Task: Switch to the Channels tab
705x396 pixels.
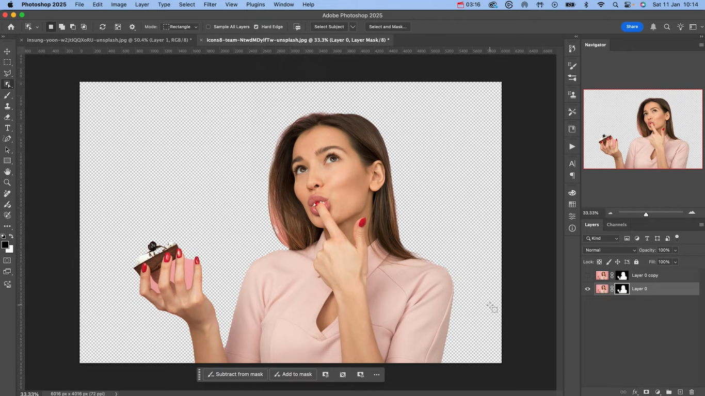Action: (616, 224)
